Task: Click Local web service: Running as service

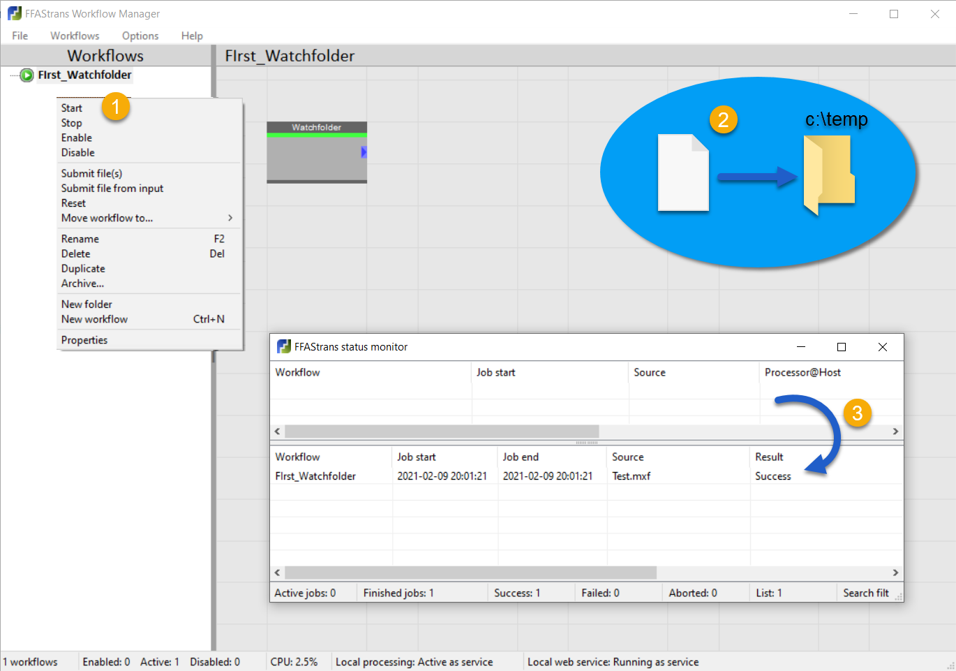Action: tap(613, 662)
